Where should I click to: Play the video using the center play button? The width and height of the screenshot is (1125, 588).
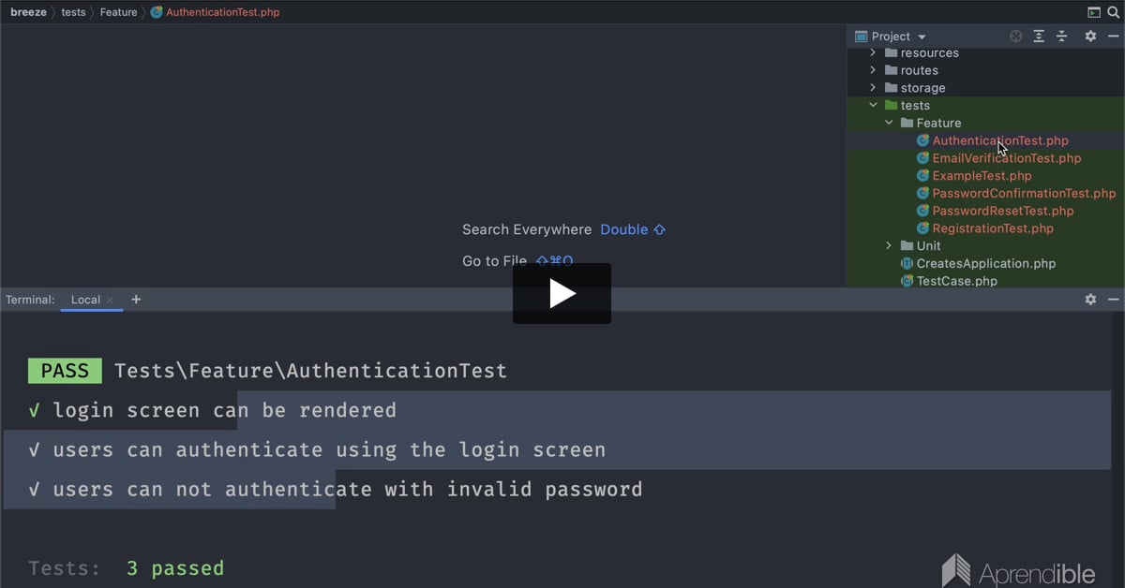coord(562,293)
